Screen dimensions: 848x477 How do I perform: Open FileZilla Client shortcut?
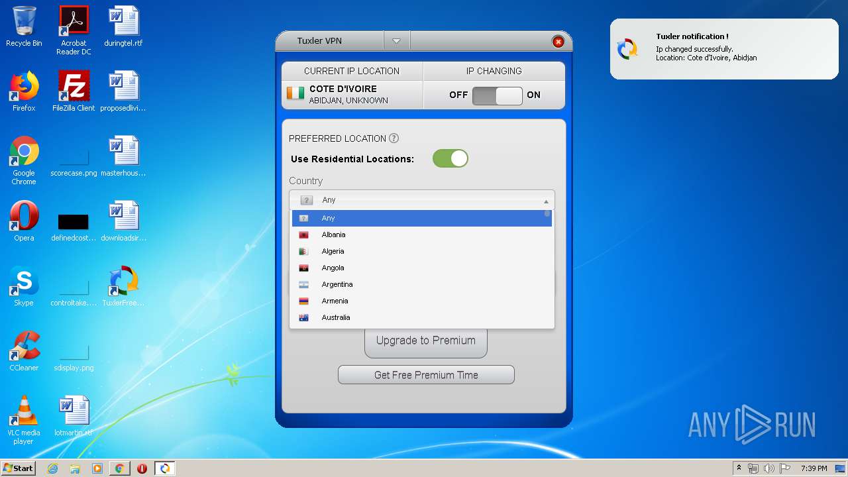pos(74,91)
